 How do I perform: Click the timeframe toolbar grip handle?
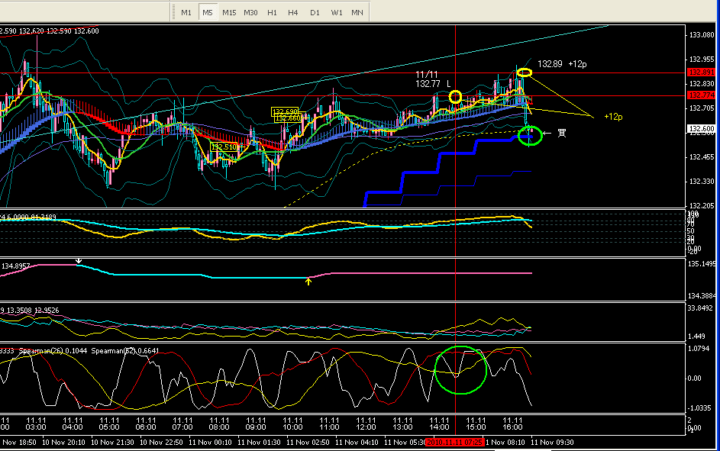[173, 12]
